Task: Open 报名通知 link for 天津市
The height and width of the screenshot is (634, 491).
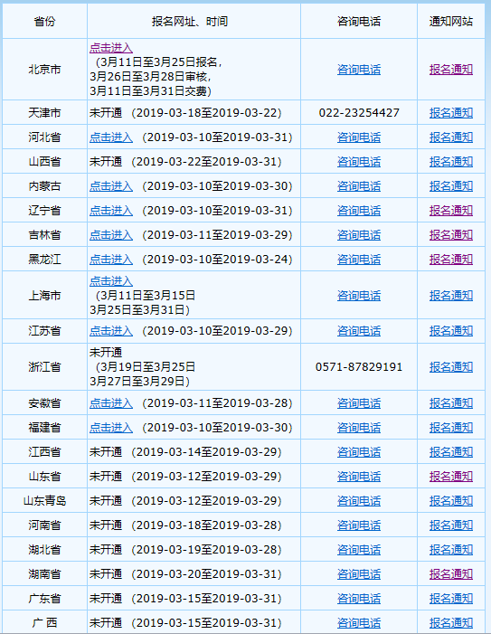Action: pyautogui.click(x=451, y=112)
